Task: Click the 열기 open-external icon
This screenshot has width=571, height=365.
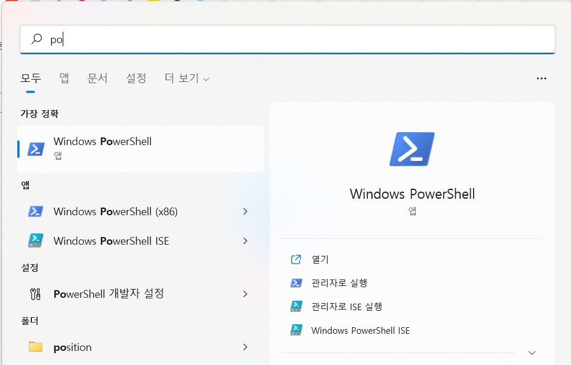Action: click(296, 259)
